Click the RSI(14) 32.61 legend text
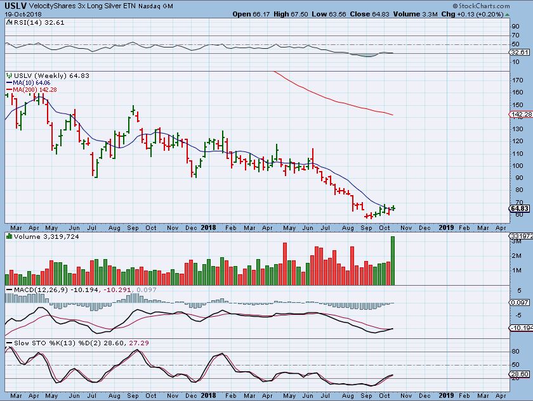This screenshot has width=533, height=401. pyautogui.click(x=39, y=23)
